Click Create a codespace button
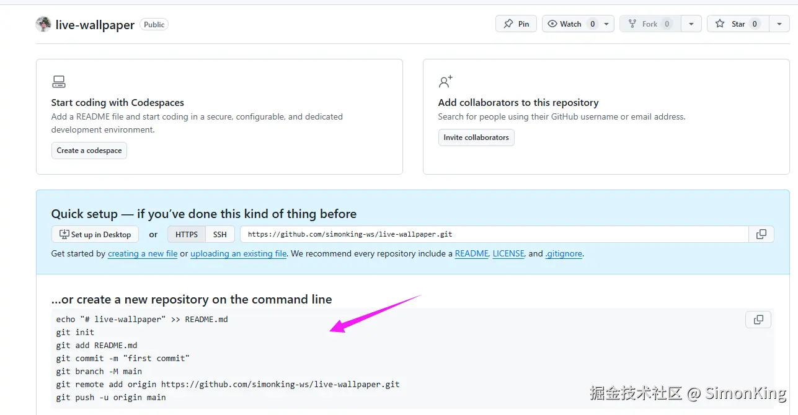Viewport: 798px width, 415px height. (x=89, y=151)
